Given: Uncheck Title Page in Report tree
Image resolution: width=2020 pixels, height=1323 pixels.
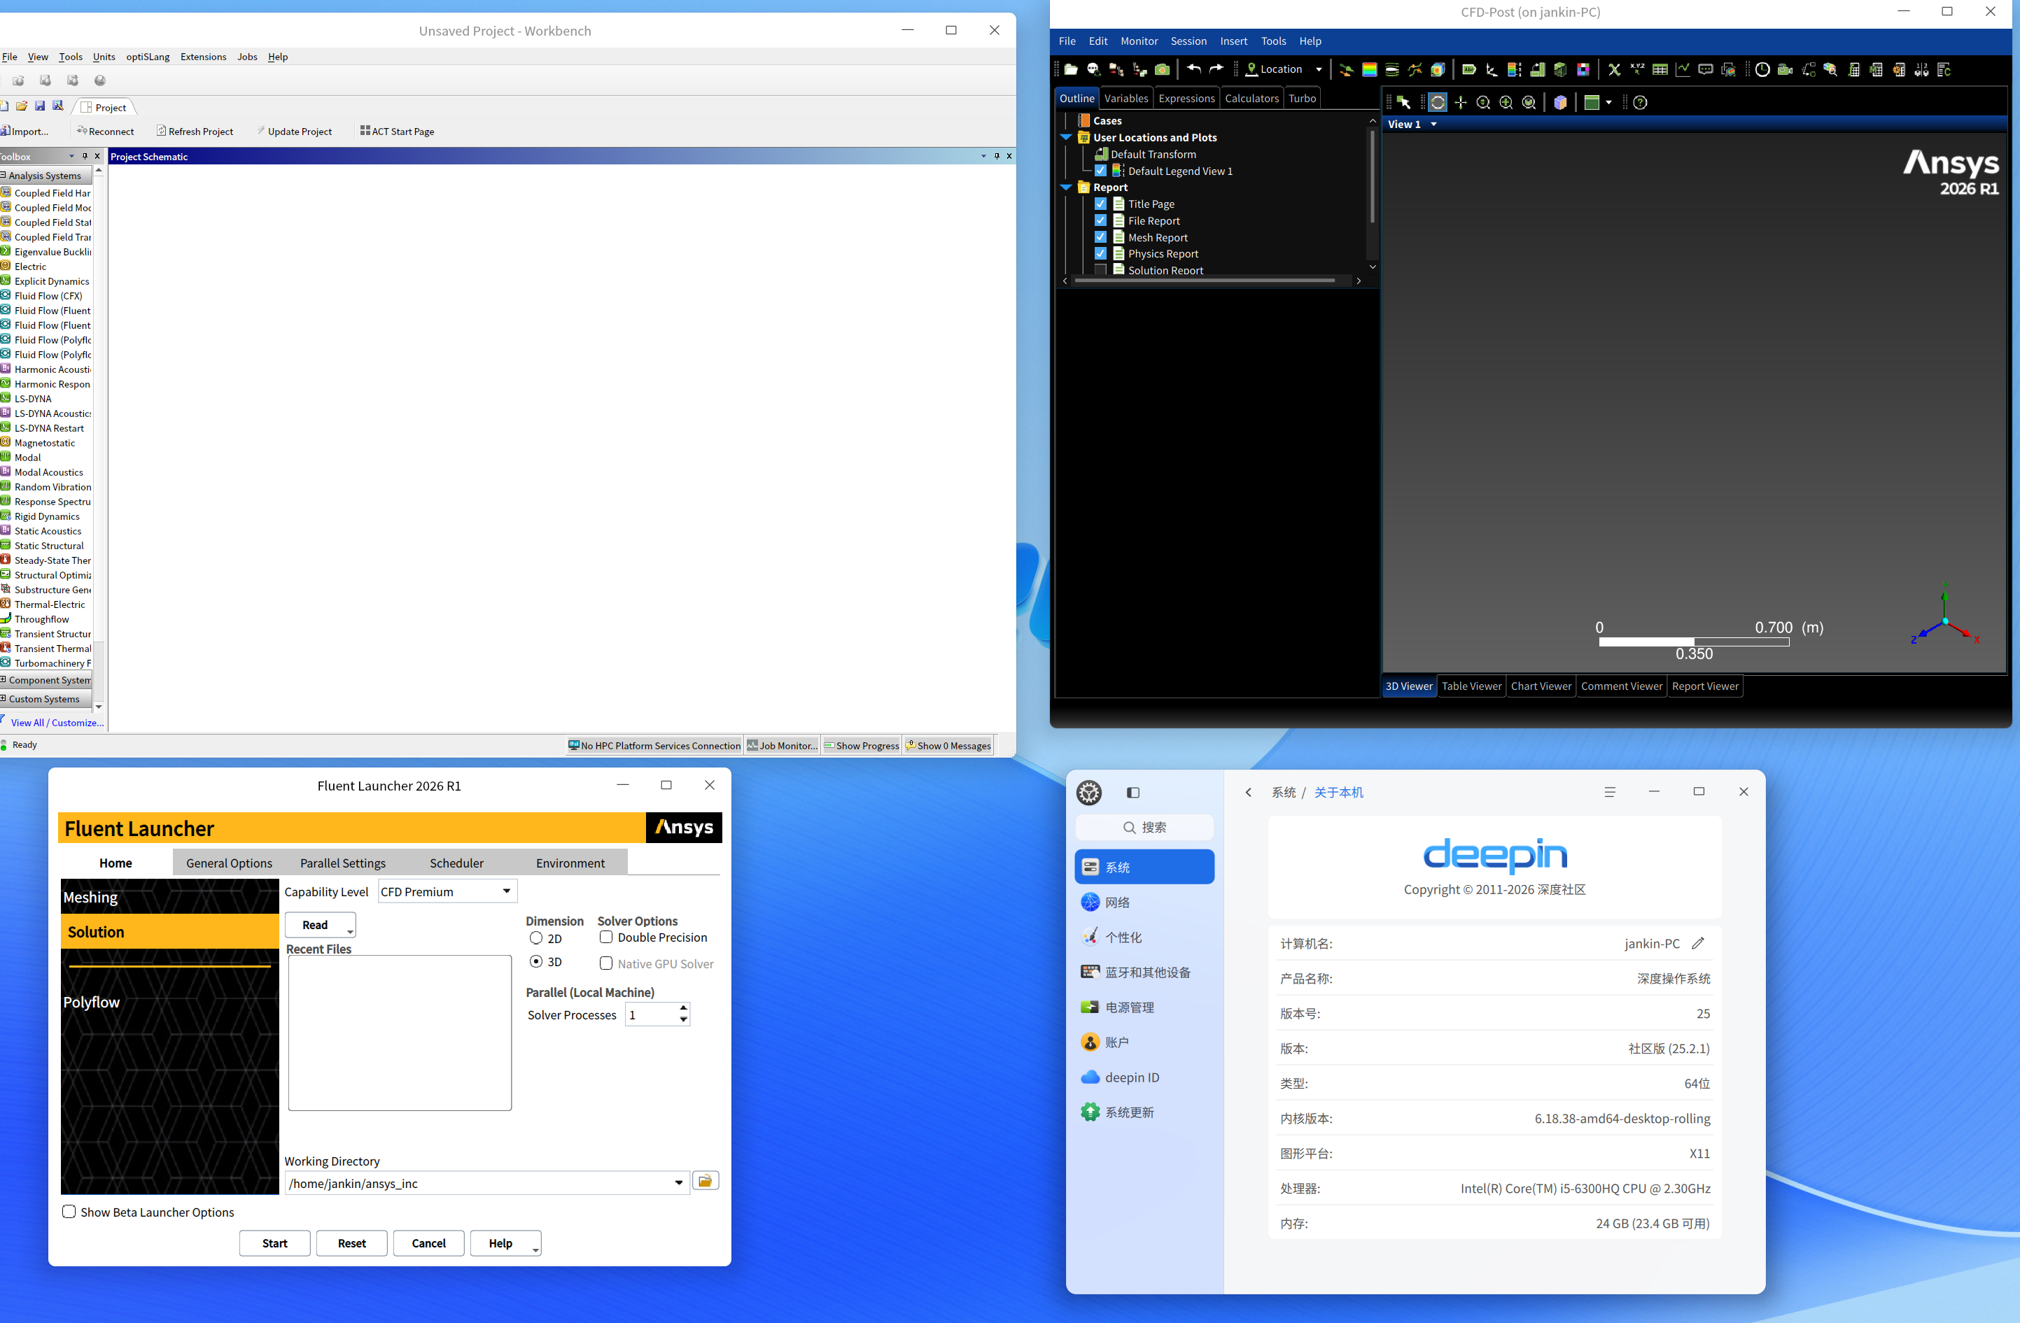Looking at the screenshot, I should [1101, 204].
